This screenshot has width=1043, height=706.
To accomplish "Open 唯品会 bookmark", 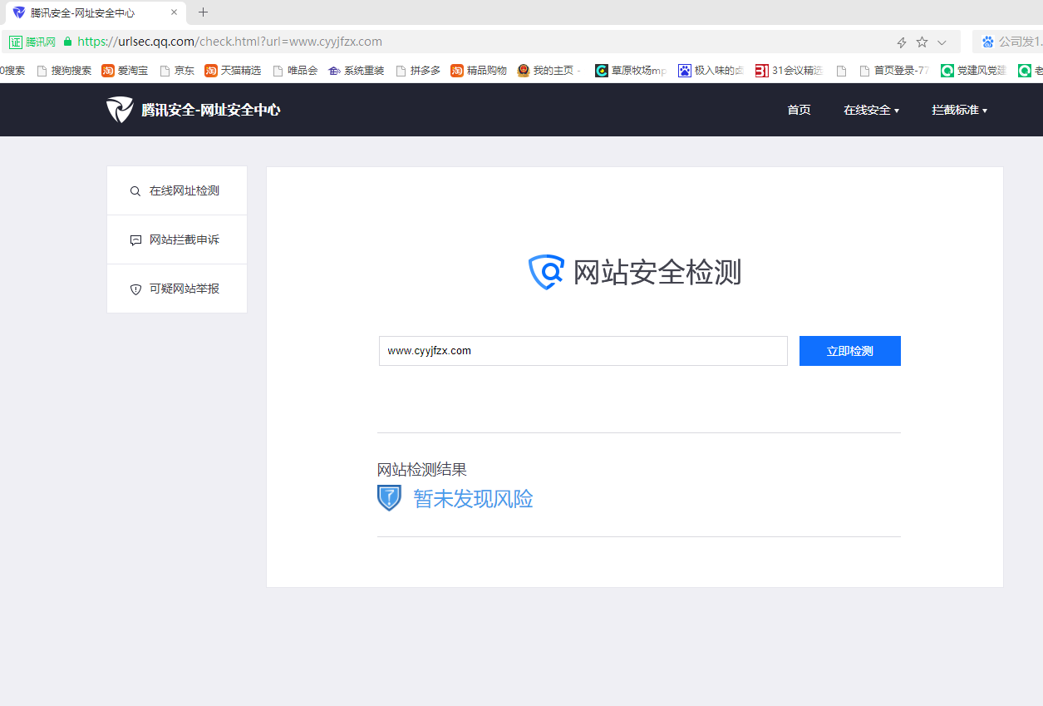I will coord(295,71).
